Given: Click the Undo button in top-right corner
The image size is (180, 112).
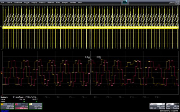Looking at the screenshot, I should (177, 2).
